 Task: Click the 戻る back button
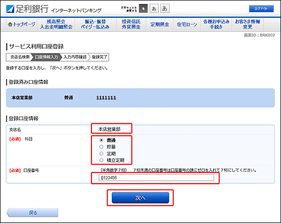32,213
